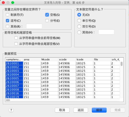Click srh_4 value 1 in row 2610019
The height and width of the screenshot is (117, 129).
click(x=115, y=97)
